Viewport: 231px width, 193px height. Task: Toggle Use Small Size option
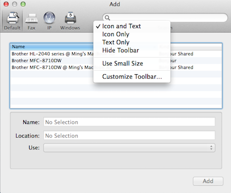point(132,64)
